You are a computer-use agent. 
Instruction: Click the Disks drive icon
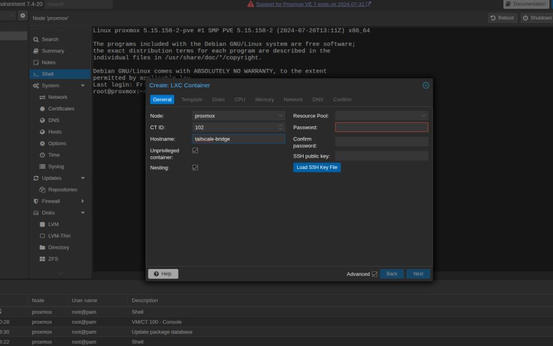(x=35, y=213)
